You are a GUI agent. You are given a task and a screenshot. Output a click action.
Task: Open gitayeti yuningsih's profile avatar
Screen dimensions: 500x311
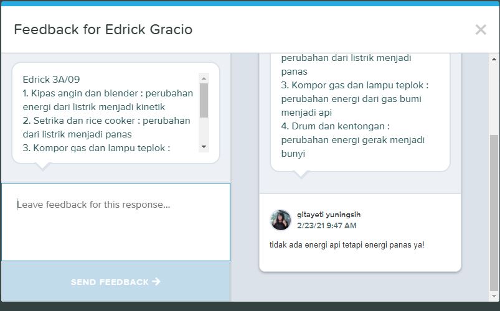point(281,220)
